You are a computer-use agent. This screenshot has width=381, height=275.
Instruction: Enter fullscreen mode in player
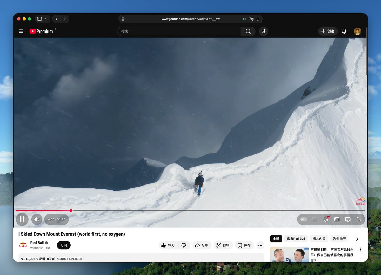pos(359,219)
